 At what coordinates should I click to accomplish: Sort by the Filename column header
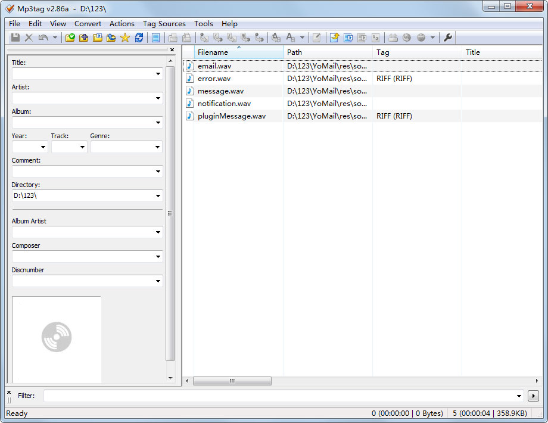click(239, 52)
